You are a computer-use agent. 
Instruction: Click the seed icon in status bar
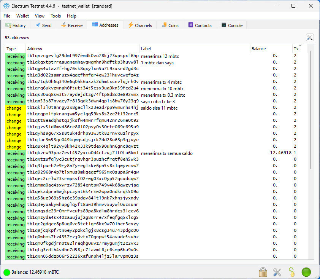292,272
